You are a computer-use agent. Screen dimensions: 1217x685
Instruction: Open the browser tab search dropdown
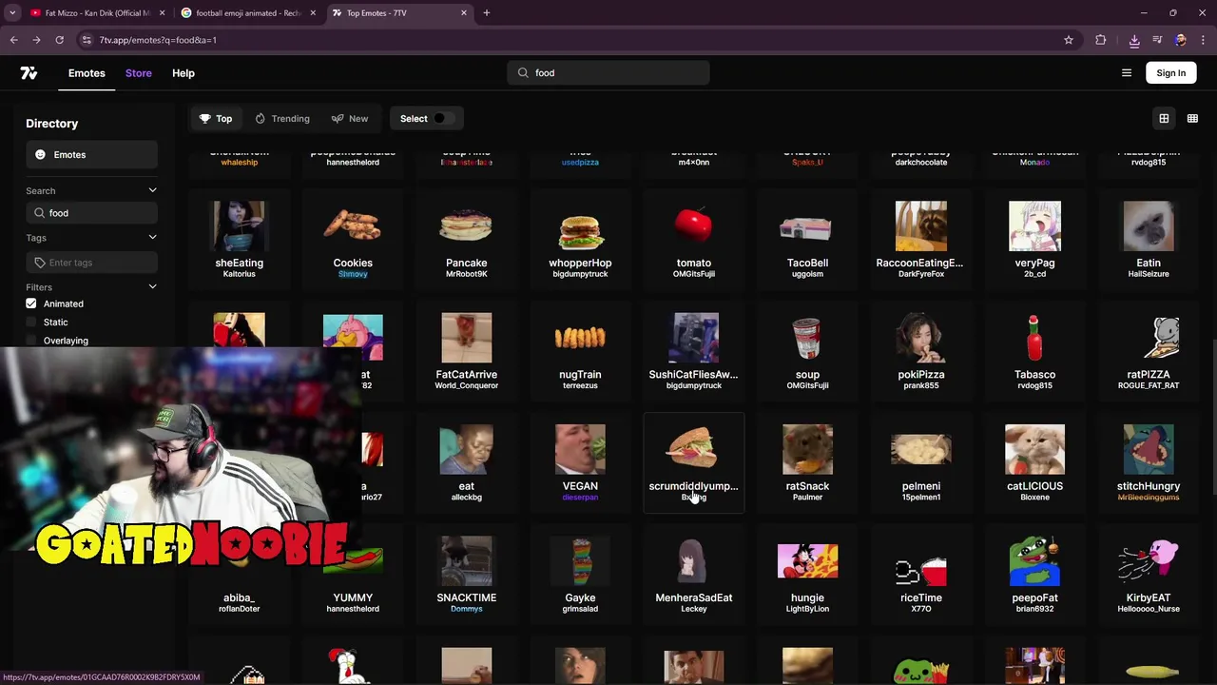pyautogui.click(x=12, y=12)
